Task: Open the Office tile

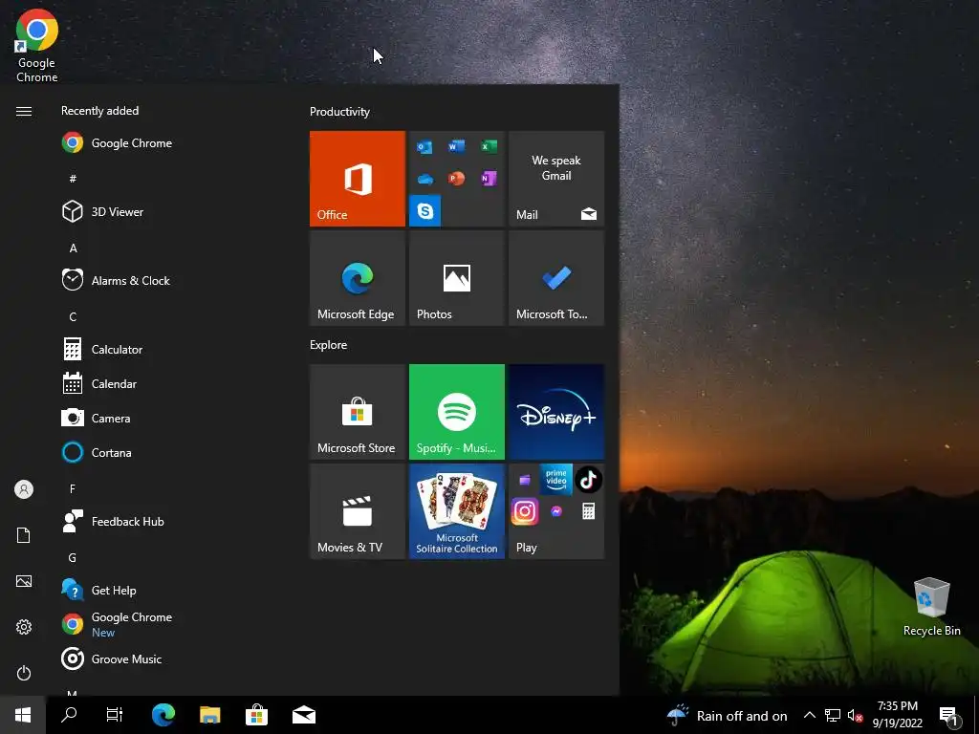Action: pyautogui.click(x=358, y=179)
